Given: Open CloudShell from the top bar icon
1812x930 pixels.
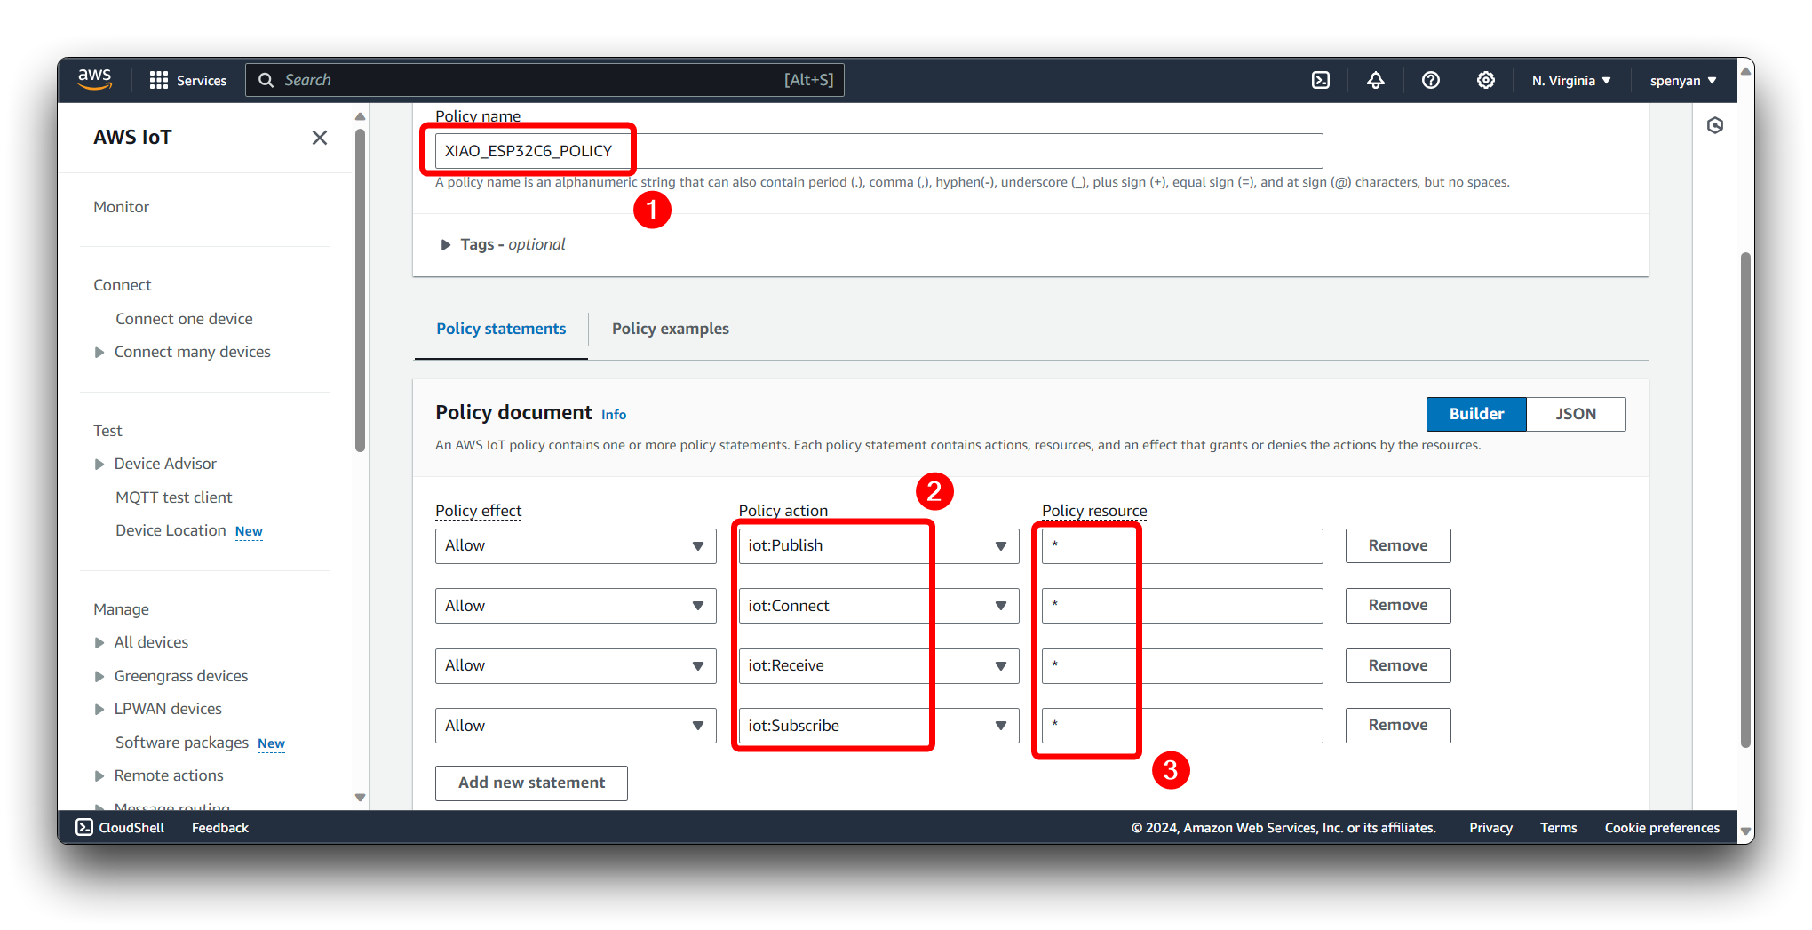Looking at the screenshot, I should 1321,80.
